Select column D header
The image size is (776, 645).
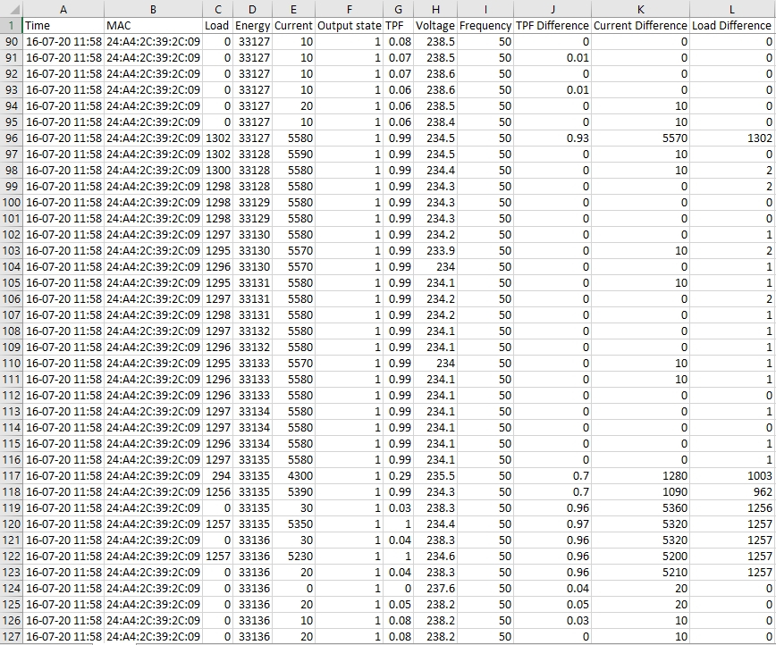point(252,9)
